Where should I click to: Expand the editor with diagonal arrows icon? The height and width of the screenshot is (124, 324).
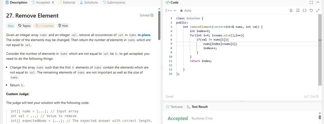click(x=318, y=10)
